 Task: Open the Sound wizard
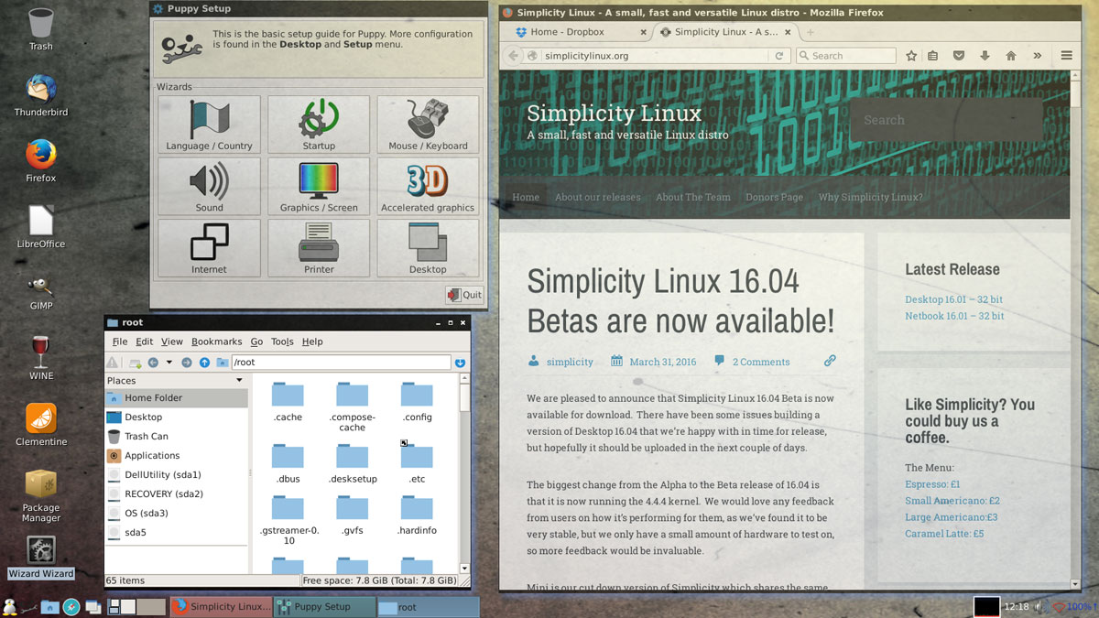(x=209, y=187)
